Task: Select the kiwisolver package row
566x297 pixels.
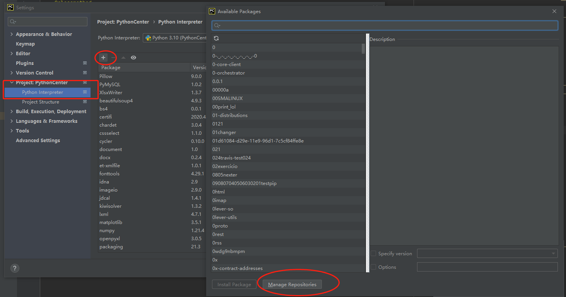Action: [152, 206]
